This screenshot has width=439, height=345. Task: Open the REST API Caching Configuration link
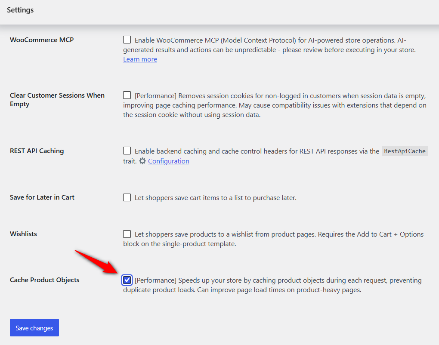pos(169,161)
